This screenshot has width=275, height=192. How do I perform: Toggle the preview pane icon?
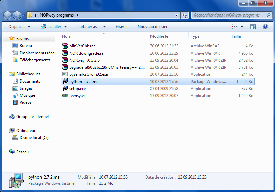253,27
